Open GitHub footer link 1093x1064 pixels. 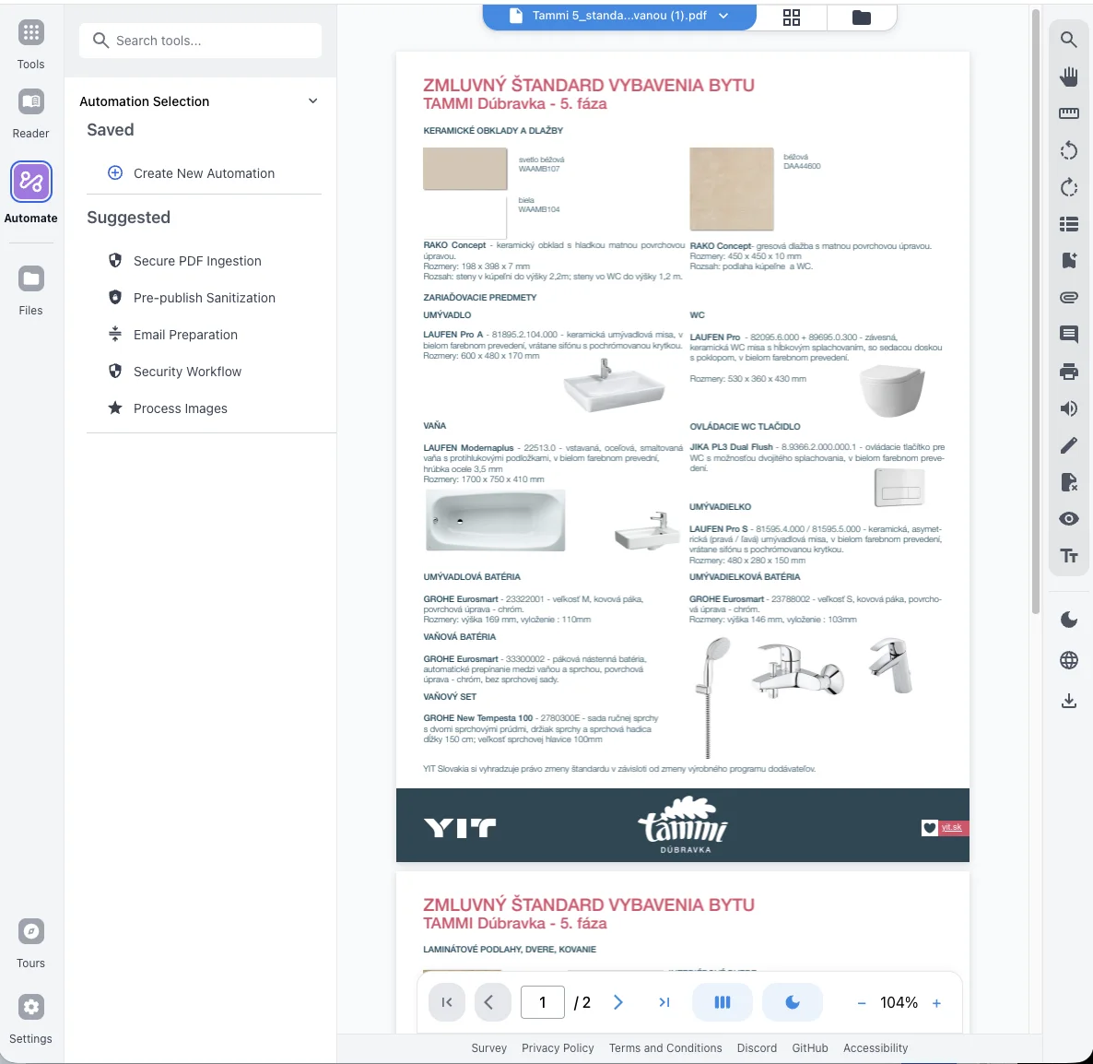809,1048
